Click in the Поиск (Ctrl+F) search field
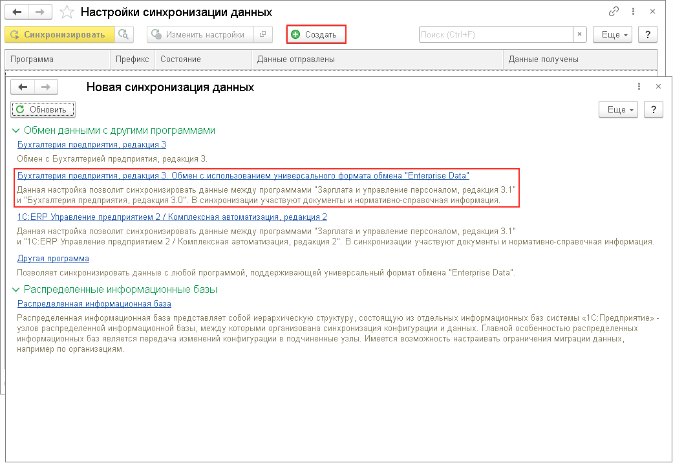Viewport: 673px width, 463px height. [495, 34]
